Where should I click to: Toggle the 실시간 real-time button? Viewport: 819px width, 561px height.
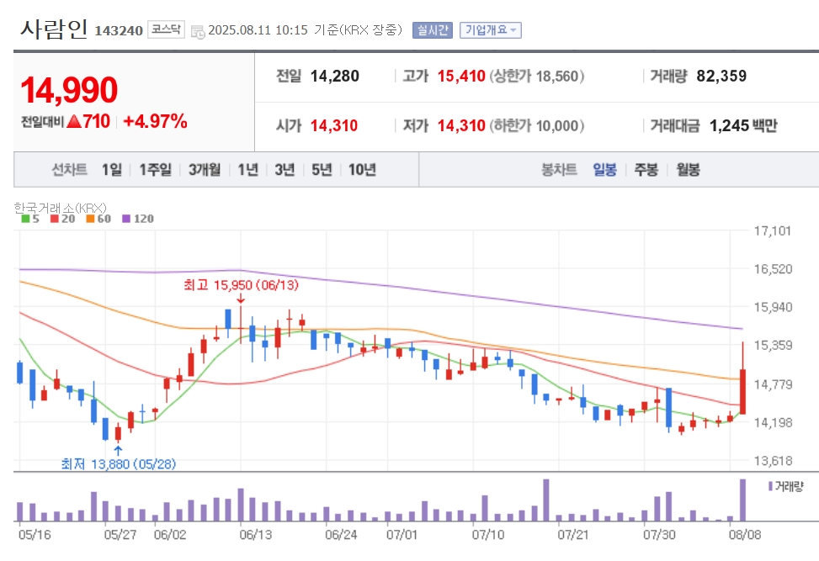tap(433, 30)
